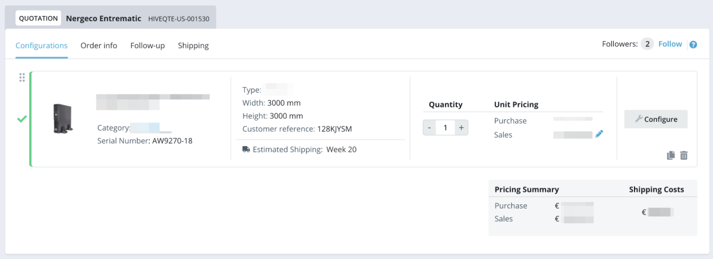Edit sales price with the pencil icon
Image resolution: width=713 pixels, height=259 pixels.
(599, 134)
